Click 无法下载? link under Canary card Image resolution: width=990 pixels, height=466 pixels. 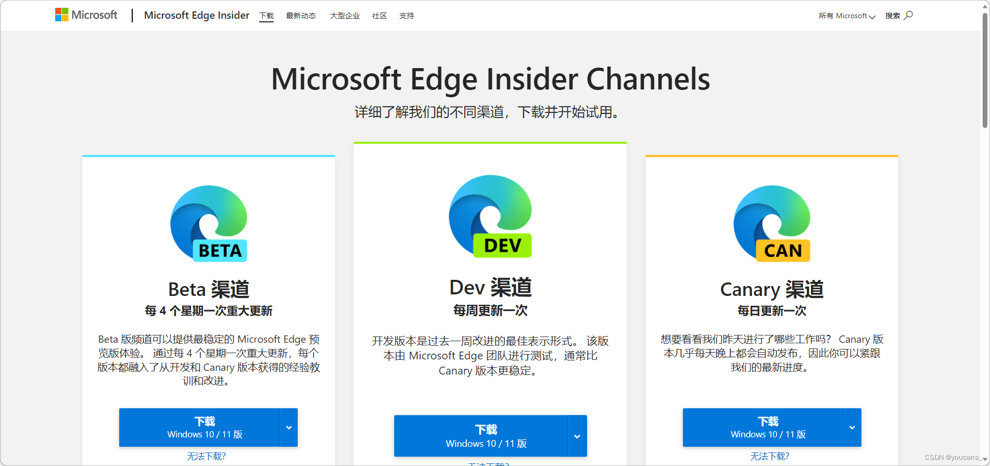[x=770, y=456]
